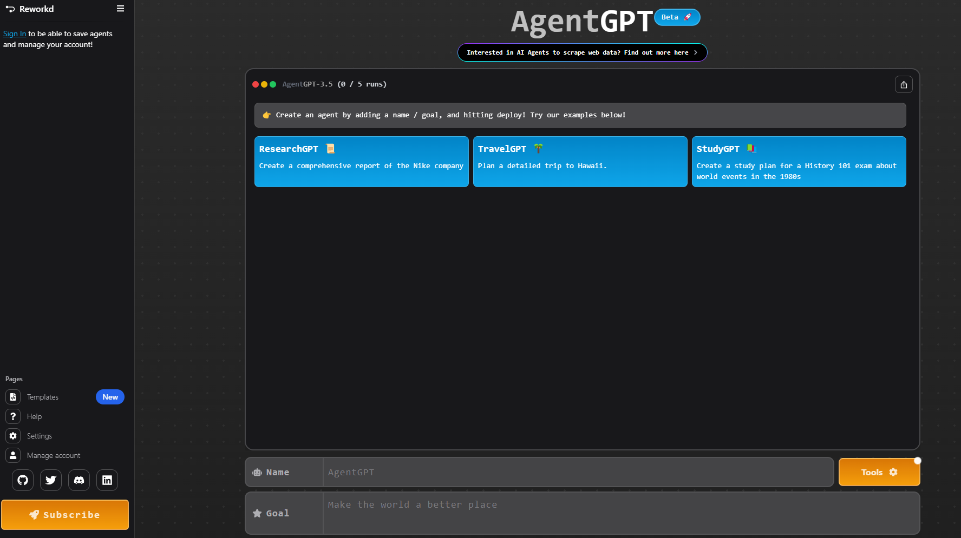The height and width of the screenshot is (538, 961).
Task: Click the Reworkd logo in the sidebar
Action: [x=30, y=9]
